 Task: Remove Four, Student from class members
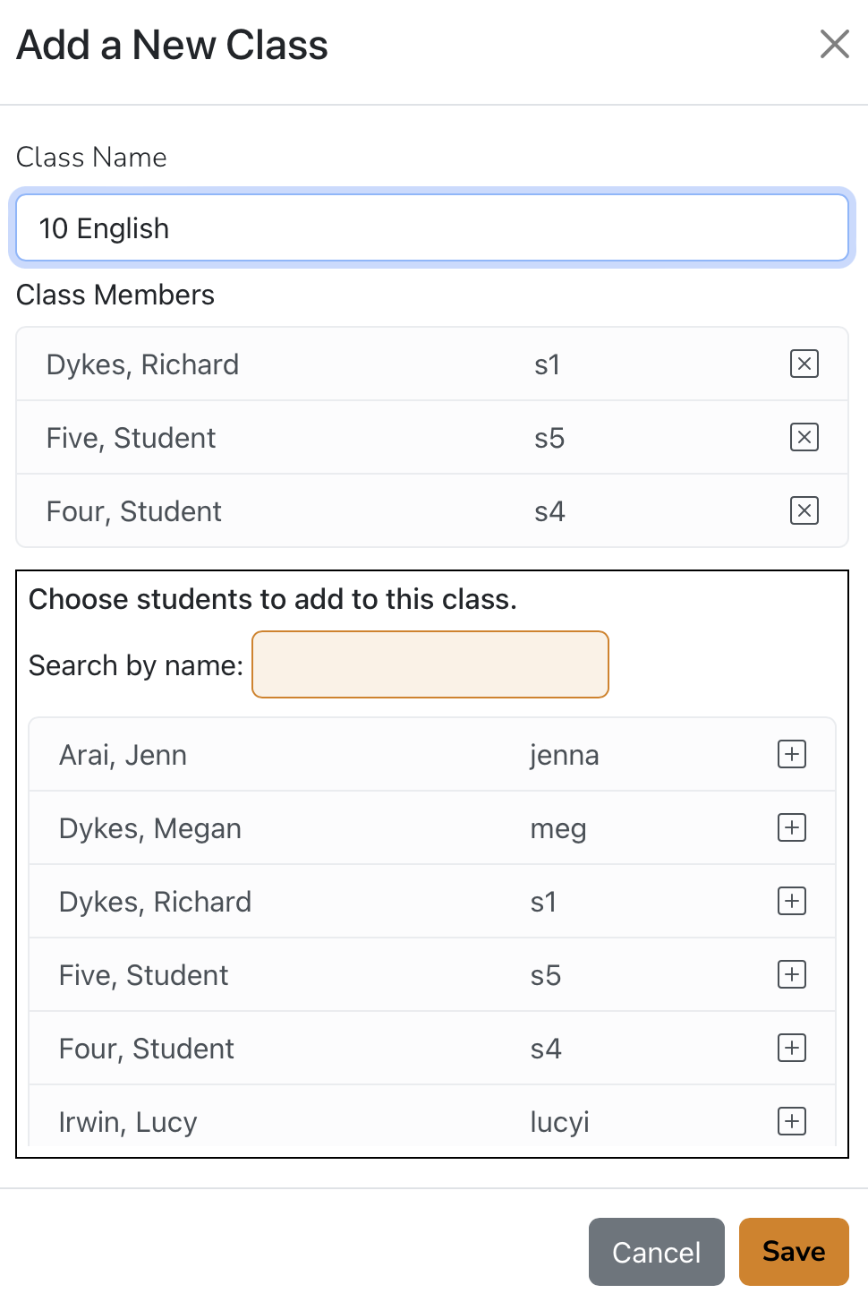point(804,511)
